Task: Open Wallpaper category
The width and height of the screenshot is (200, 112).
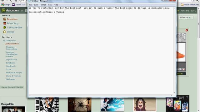Action: 11,79
